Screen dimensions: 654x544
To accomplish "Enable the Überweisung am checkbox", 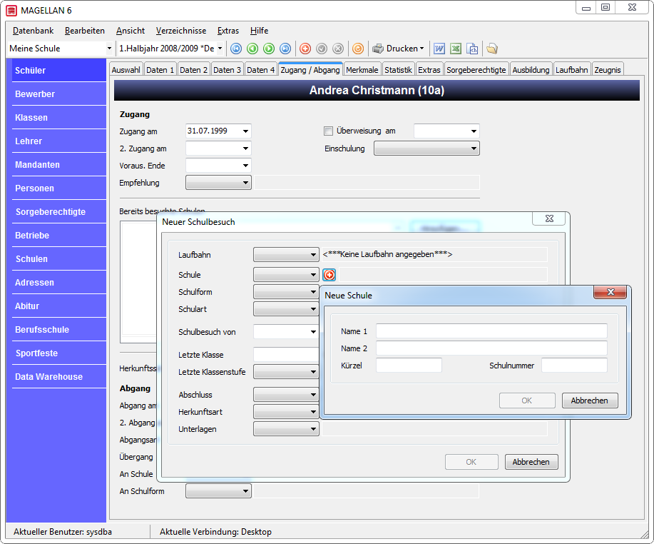I will point(328,131).
